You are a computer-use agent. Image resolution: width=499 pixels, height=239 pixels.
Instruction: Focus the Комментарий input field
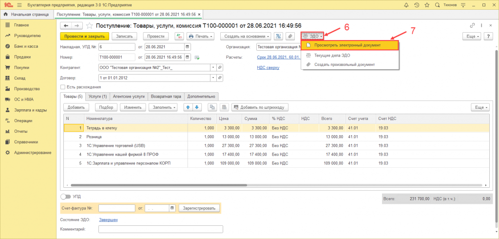pos(161,229)
